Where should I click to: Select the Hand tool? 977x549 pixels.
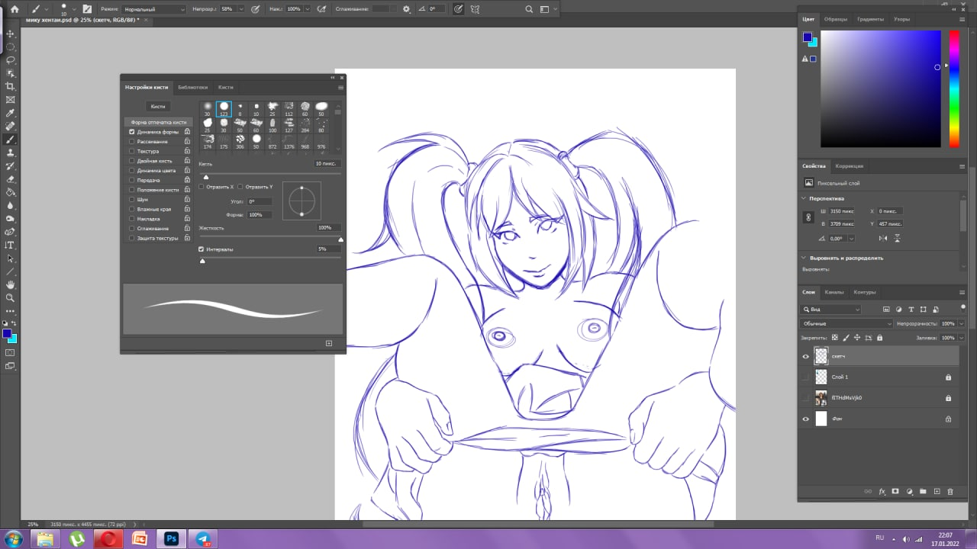coord(10,284)
